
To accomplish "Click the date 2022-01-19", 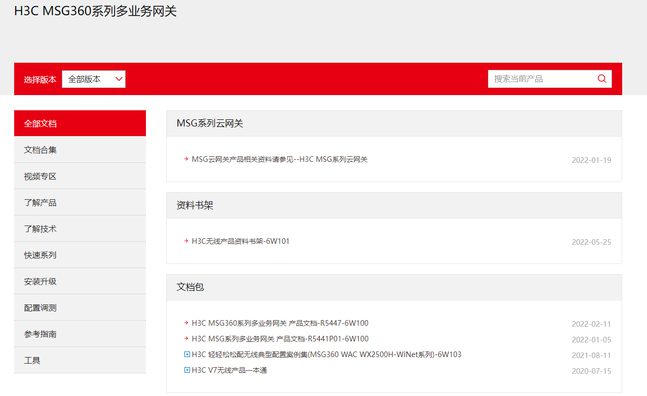I will pyautogui.click(x=591, y=160).
